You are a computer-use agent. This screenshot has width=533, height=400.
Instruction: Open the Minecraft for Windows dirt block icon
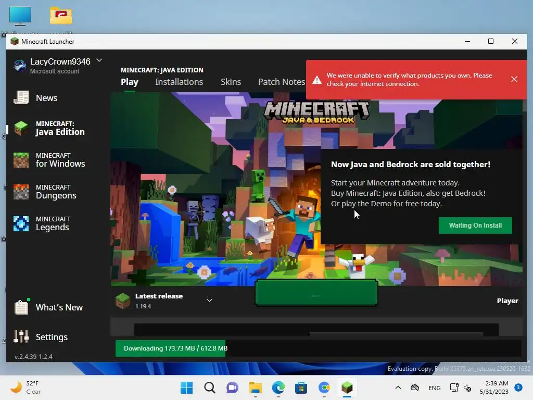(21, 160)
